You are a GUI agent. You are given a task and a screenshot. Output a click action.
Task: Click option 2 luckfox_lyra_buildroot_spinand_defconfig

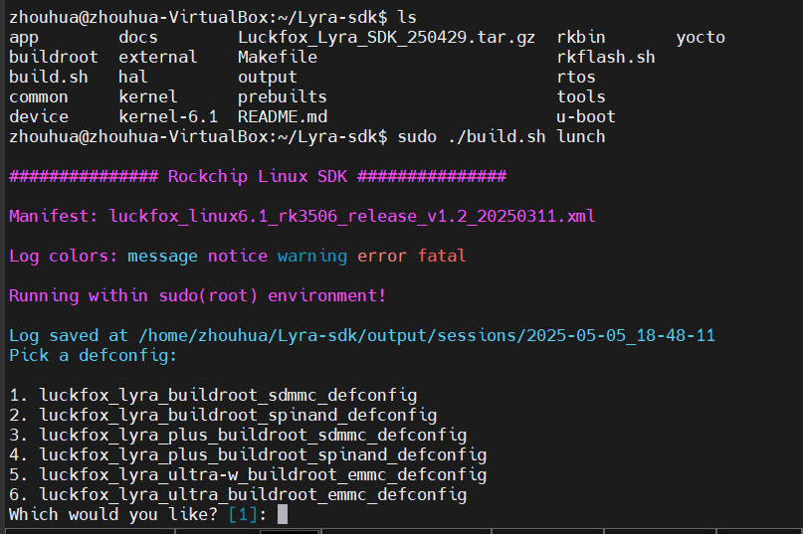pos(223,416)
